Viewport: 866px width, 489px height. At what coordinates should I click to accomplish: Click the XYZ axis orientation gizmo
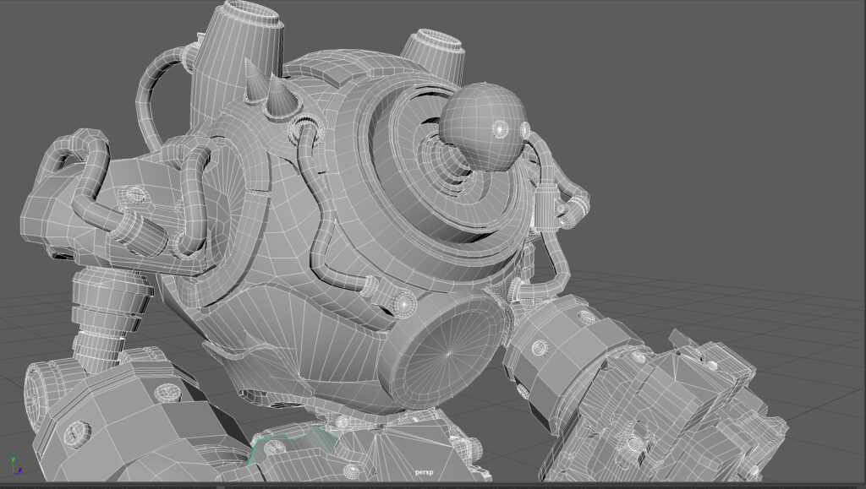(16, 465)
